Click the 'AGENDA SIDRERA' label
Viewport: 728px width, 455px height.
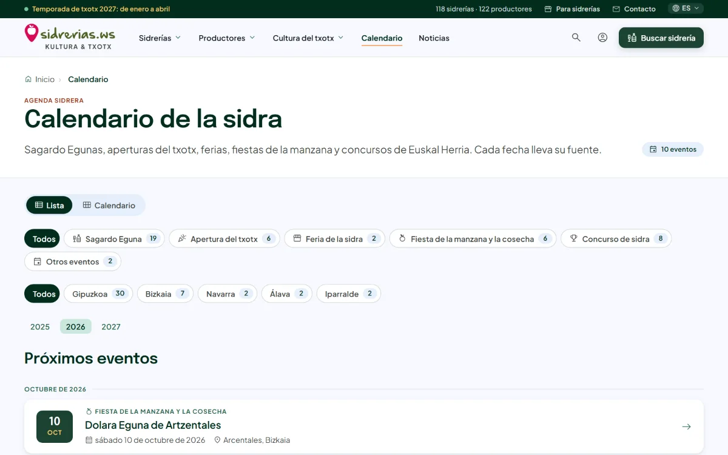[54, 101]
